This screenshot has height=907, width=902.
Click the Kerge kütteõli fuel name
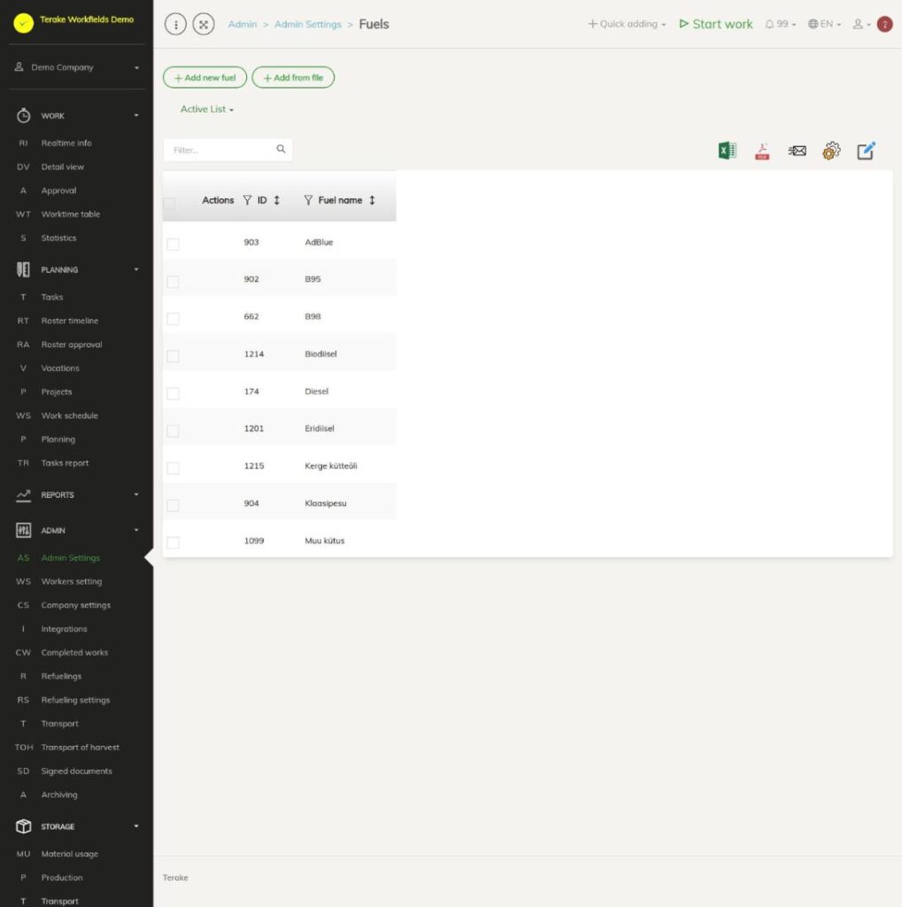[x=331, y=466]
